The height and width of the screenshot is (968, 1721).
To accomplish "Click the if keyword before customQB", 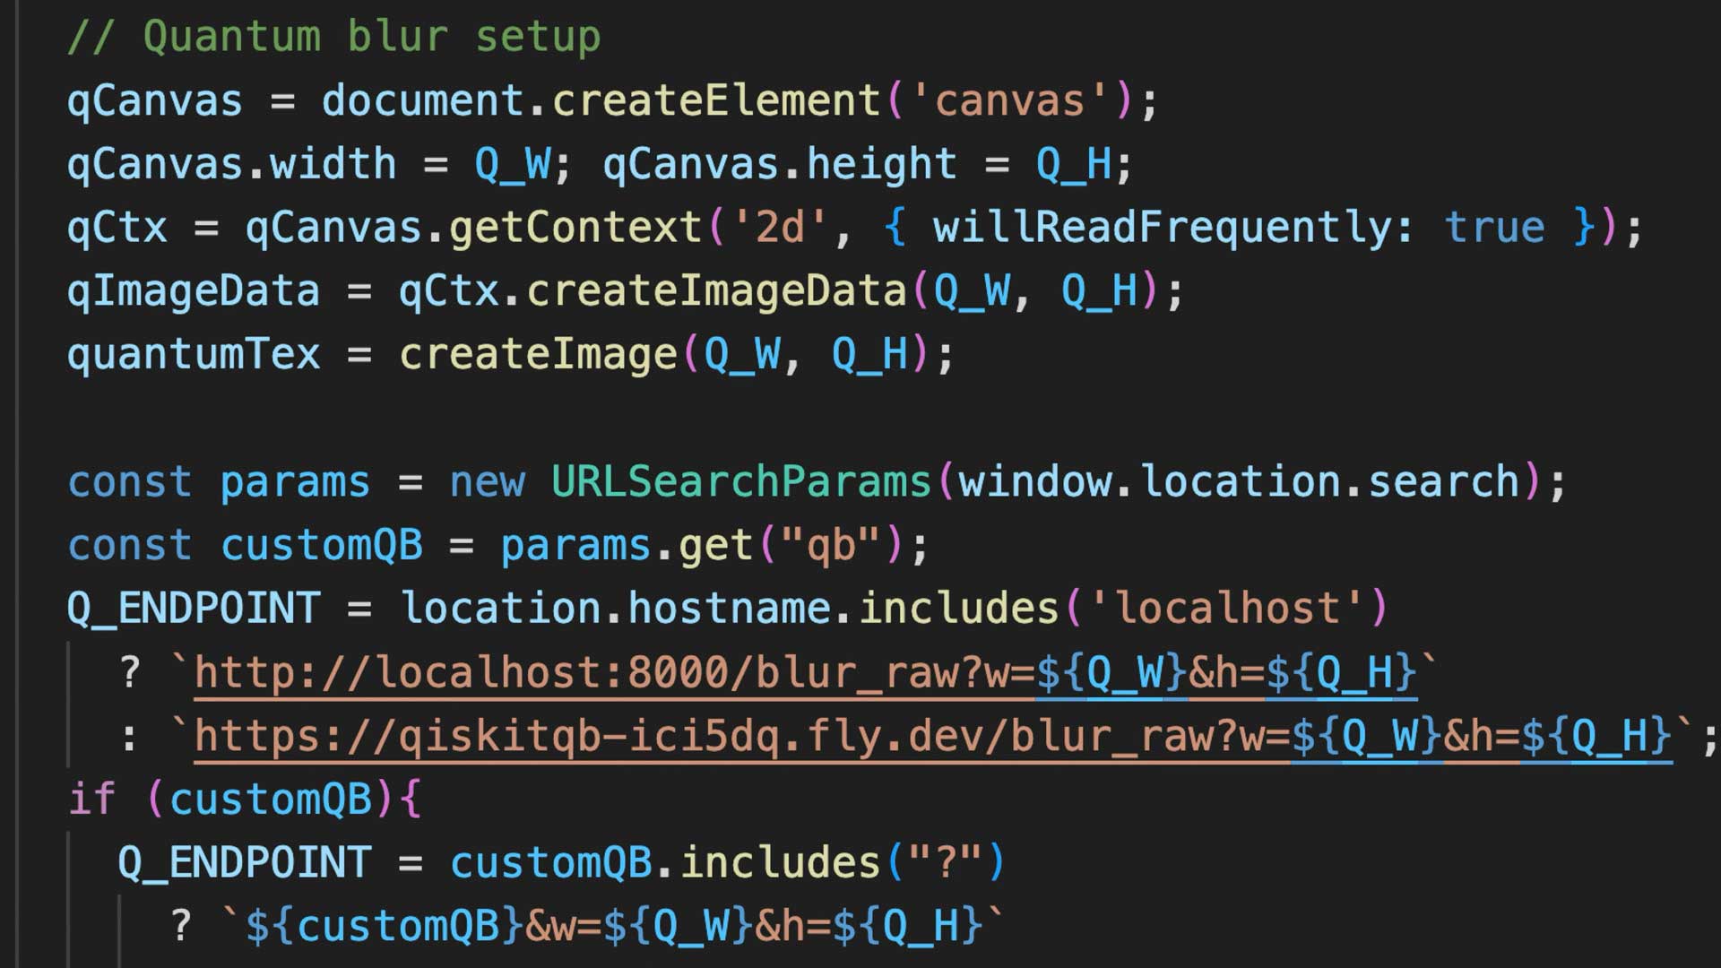I will coord(91,799).
